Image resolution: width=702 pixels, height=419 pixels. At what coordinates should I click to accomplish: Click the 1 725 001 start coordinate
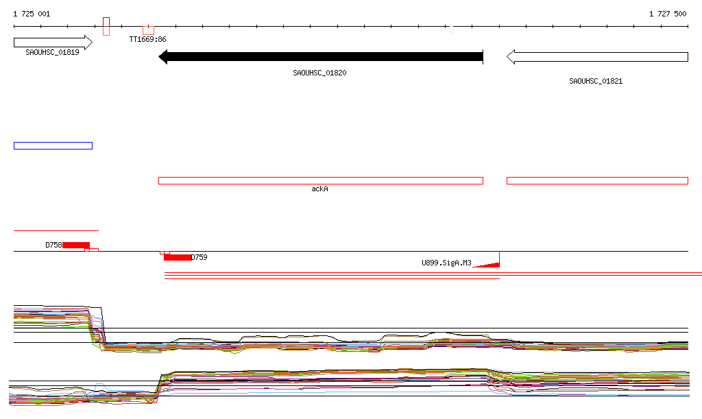[x=32, y=14]
